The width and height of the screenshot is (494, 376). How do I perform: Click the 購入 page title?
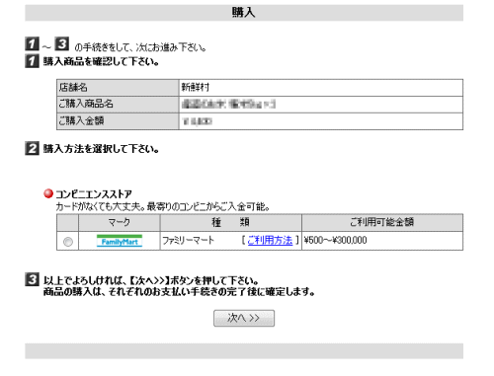(244, 13)
